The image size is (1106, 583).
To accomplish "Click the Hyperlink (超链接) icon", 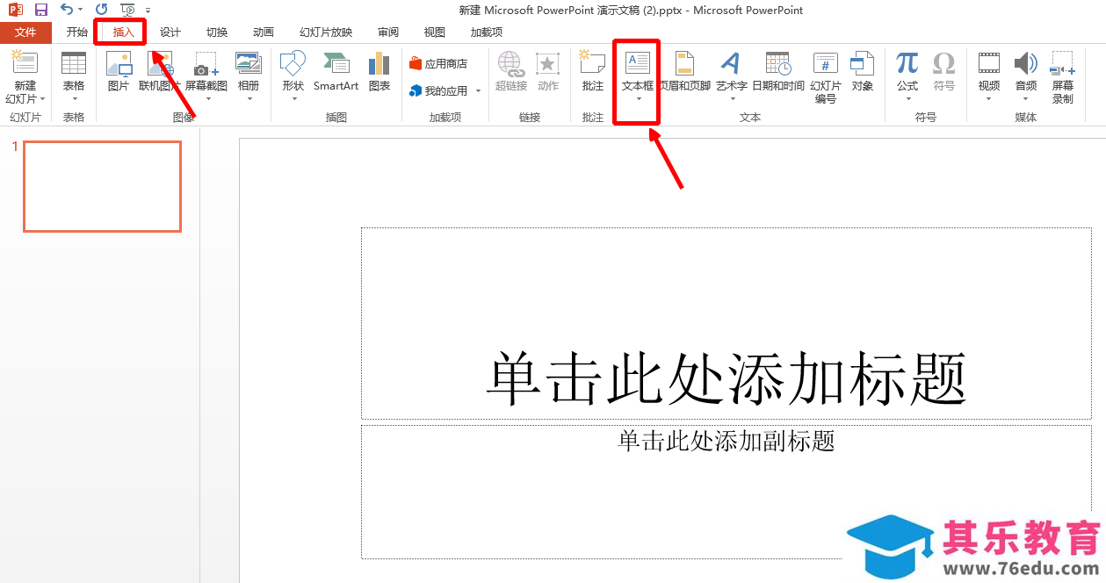I will (510, 63).
